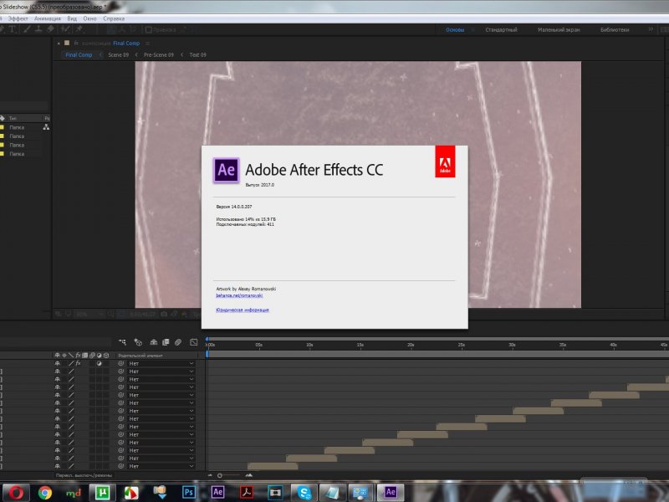669x502 pixels.
Task: Click the Final Comp breadcrumb button
Action: tap(79, 54)
